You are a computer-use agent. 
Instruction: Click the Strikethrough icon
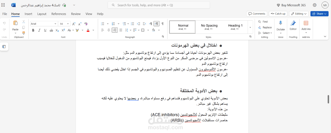pyautogui.click(x=51, y=30)
